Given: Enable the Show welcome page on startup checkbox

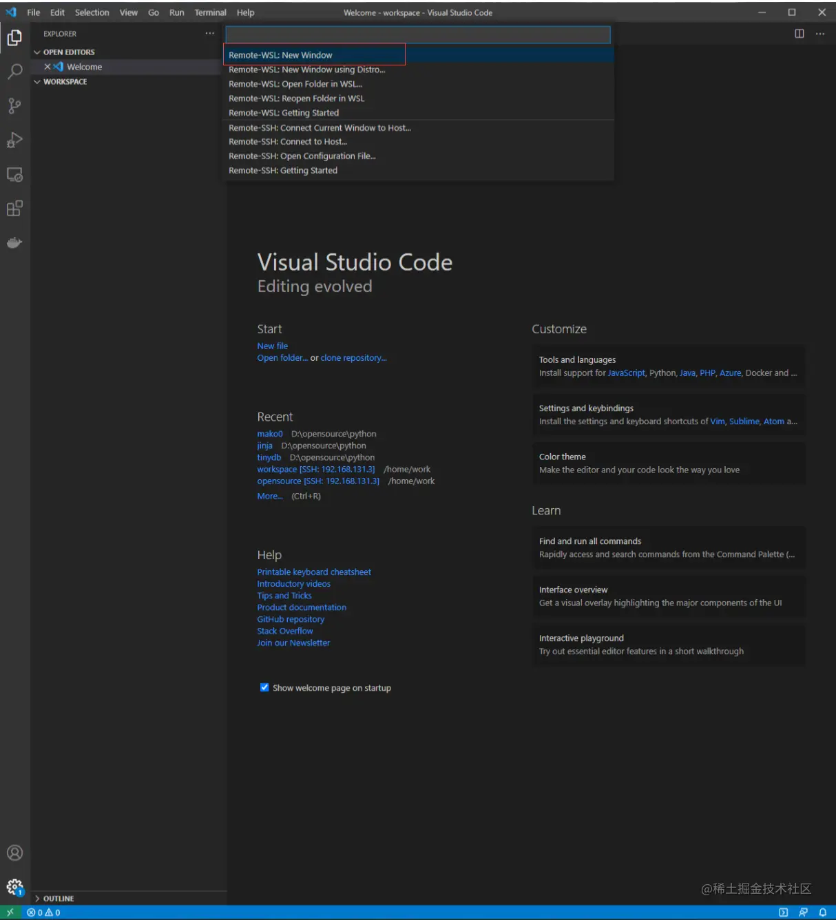Looking at the screenshot, I should coord(264,687).
